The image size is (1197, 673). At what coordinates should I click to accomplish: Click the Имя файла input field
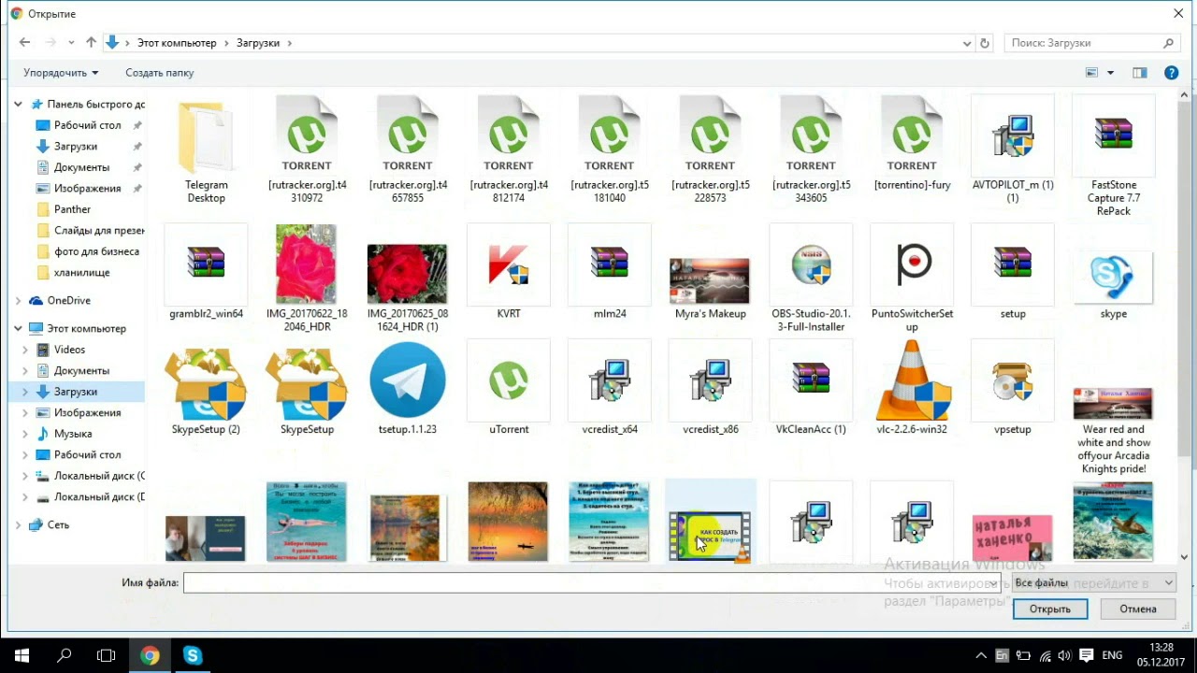(x=591, y=583)
